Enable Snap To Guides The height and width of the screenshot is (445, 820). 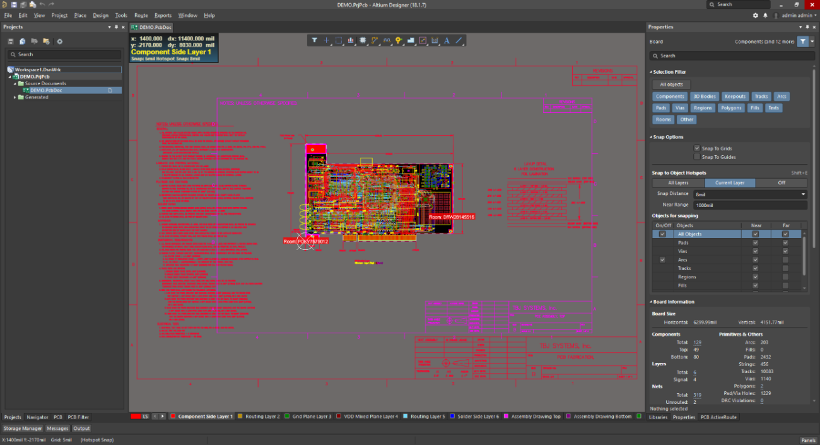point(697,157)
